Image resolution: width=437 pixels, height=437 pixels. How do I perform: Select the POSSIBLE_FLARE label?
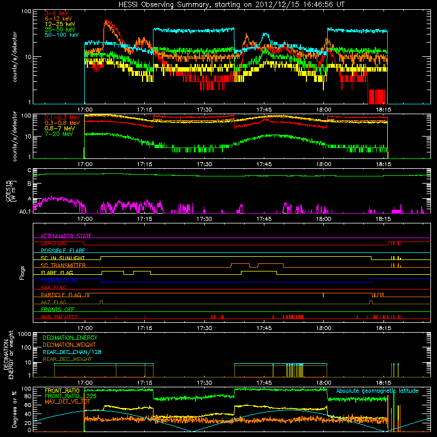pos(63,251)
